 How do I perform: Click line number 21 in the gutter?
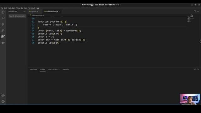(x=33, y=22)
